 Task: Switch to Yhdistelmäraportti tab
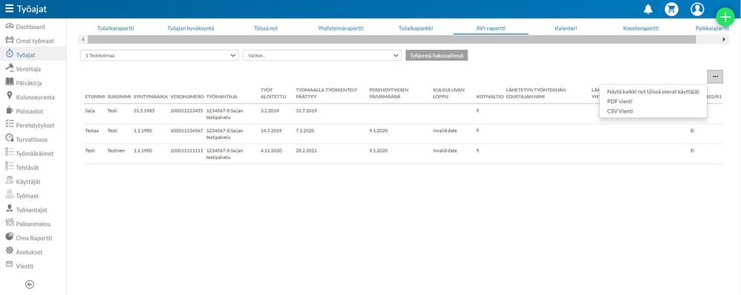pos(341,28)
